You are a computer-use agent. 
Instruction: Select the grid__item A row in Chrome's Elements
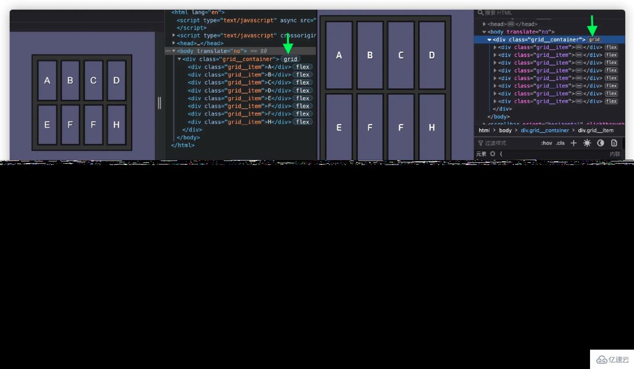coord(240,67)
